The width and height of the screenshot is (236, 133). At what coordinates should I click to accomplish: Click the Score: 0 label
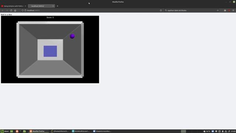click(x=50, y=17)
